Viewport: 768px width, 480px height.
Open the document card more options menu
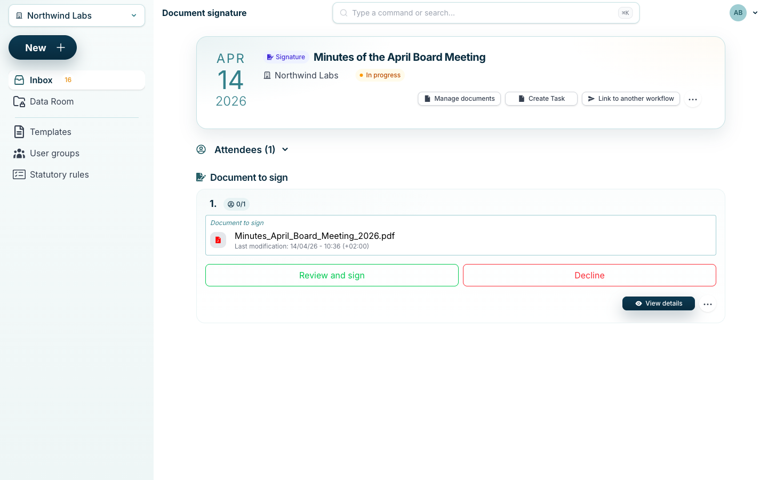708,304
